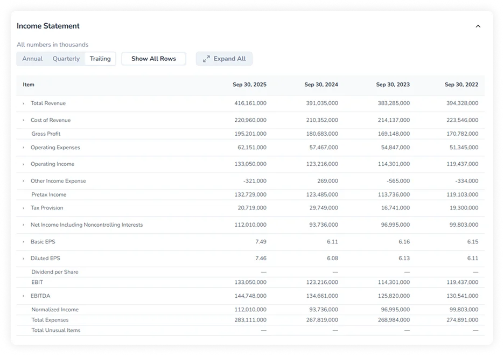
Task: Click Operating Expenses value 57,467,000
Action: tap(324, 148)
